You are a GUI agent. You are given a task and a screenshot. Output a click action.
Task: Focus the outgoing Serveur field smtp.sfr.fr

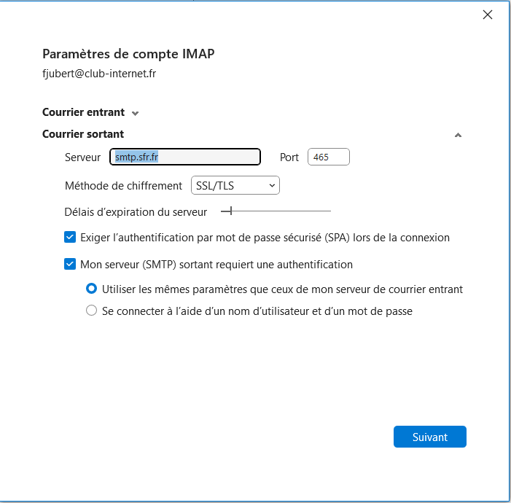(185, 157)
